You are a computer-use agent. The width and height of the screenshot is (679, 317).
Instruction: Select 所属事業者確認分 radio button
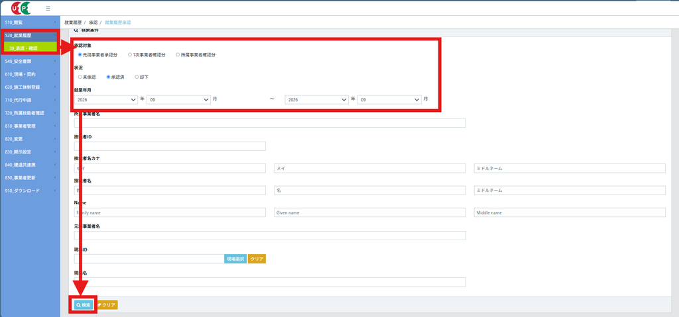(x=178, y=55)
